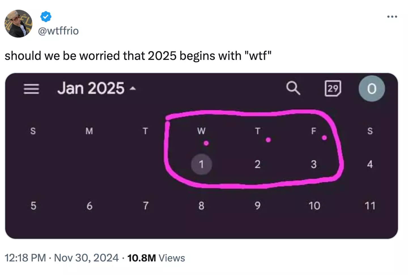Pick day 5 in the calendar
Image resolution: width=408 pixels, height=275 pixels.
coord(33,206)
